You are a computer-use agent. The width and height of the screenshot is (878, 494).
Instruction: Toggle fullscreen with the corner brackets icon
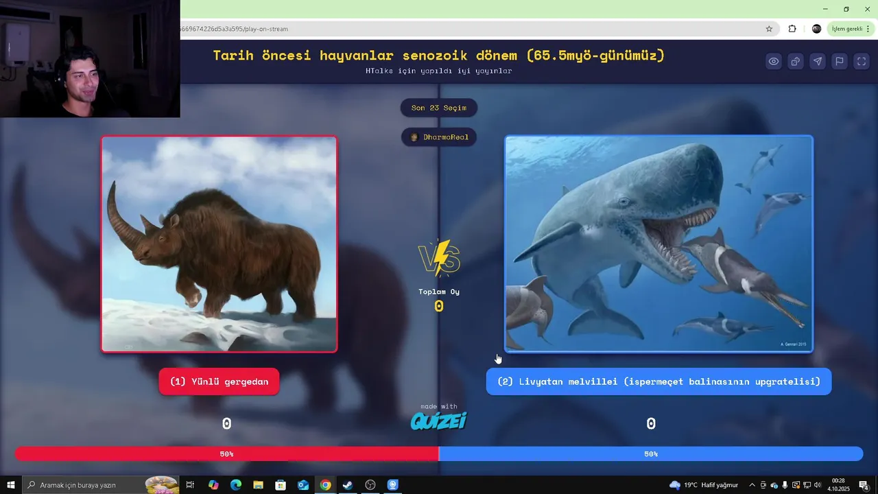point(862,61)
